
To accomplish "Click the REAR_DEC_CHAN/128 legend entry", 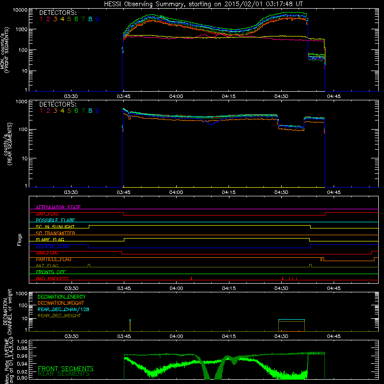I will coord(63,309).
